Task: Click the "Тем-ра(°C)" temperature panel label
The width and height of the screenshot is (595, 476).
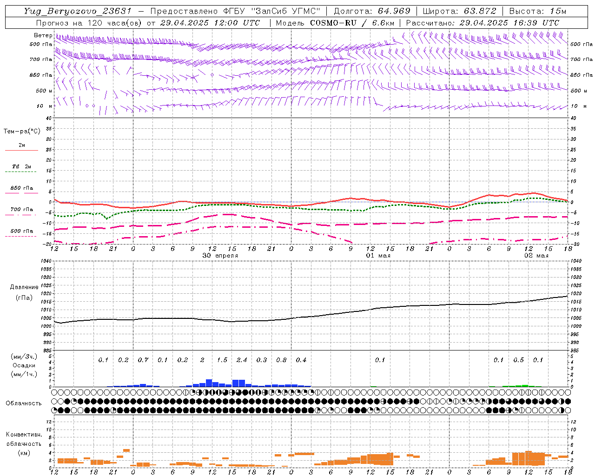Action: click(22, 132)
